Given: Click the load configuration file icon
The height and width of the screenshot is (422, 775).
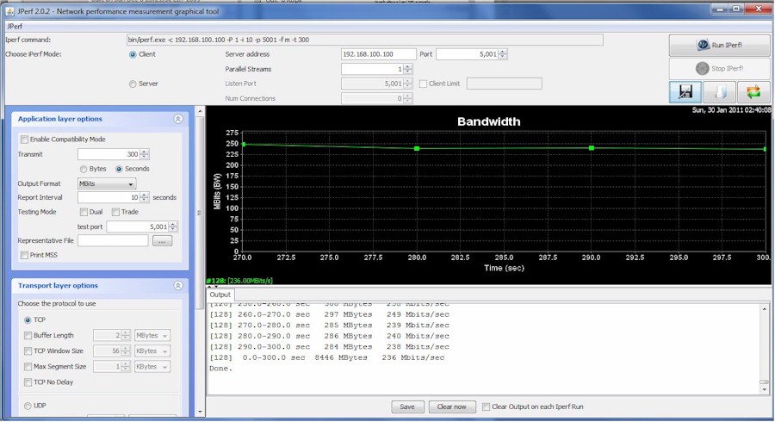Looking at the screenshot, I should point(719,92).
